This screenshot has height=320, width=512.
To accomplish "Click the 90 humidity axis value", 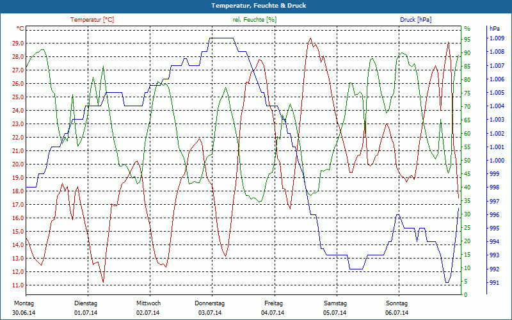I will [x=467, y=53].
